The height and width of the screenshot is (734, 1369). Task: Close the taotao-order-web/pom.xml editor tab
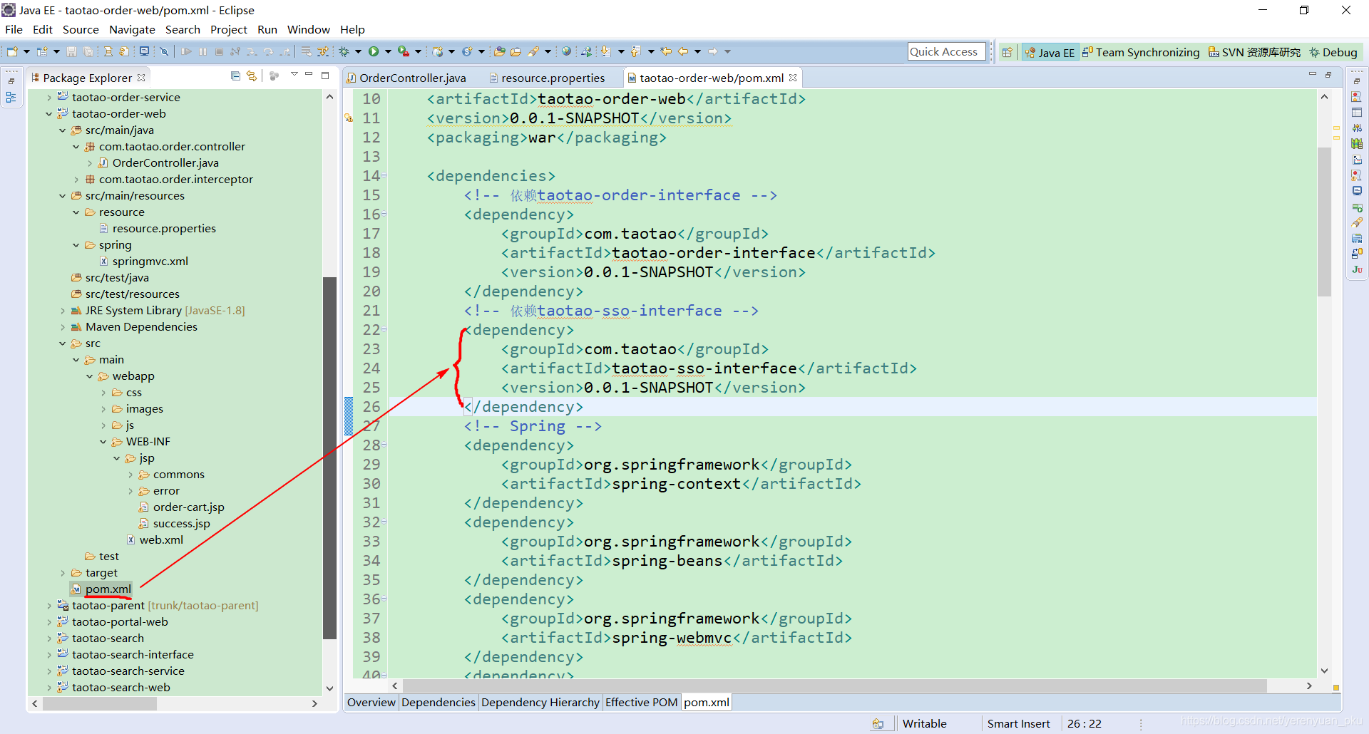pos(793,78)
